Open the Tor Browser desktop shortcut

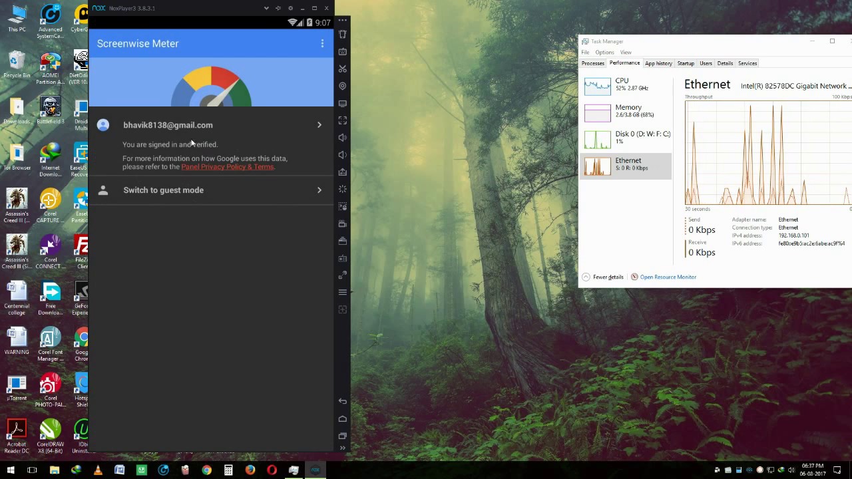pyautogui.click(x=17, y=157)
